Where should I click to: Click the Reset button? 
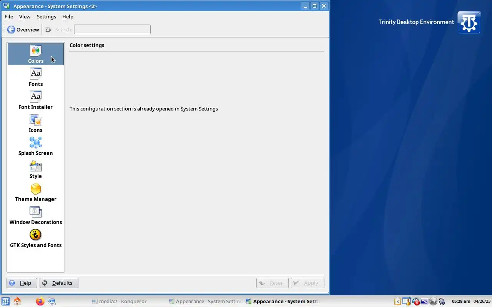[273, 283]
